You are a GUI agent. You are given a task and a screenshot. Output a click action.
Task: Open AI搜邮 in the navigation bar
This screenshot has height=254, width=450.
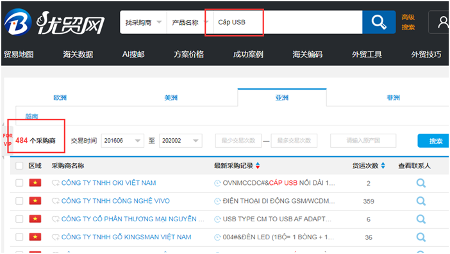(x=133, y=54)
